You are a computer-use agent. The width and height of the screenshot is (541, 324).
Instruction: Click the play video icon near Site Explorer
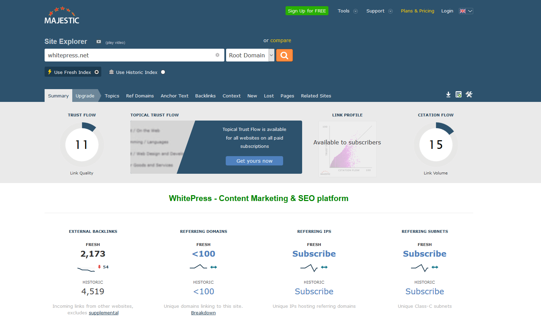pos(99,42)
